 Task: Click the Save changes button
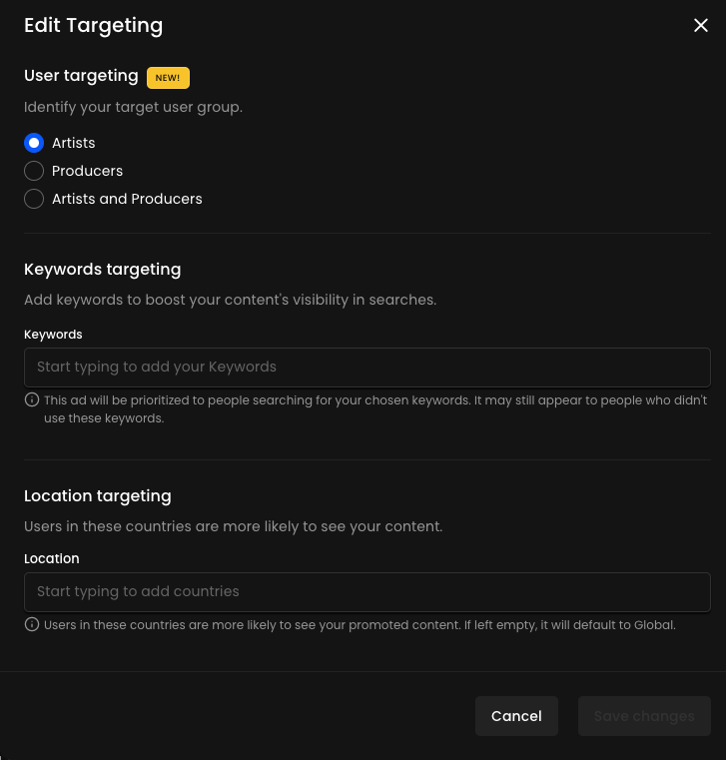tap(644, 716)
